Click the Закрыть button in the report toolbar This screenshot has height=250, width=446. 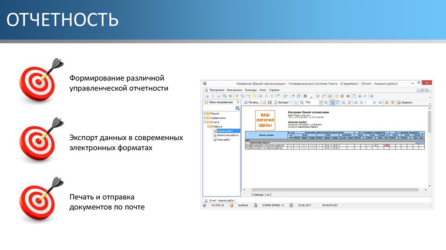pos(405,102)
